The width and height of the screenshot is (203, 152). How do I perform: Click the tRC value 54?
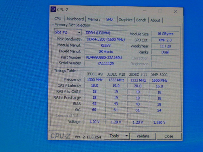159,111
